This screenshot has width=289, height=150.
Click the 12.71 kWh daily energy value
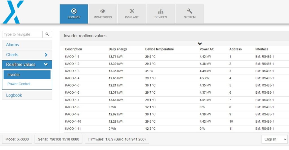116,56
